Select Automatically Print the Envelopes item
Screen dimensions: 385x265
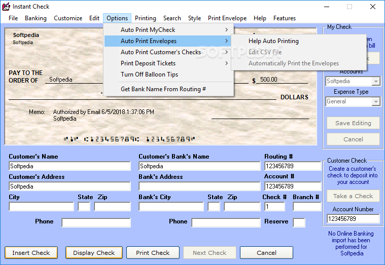pos(299,63)
